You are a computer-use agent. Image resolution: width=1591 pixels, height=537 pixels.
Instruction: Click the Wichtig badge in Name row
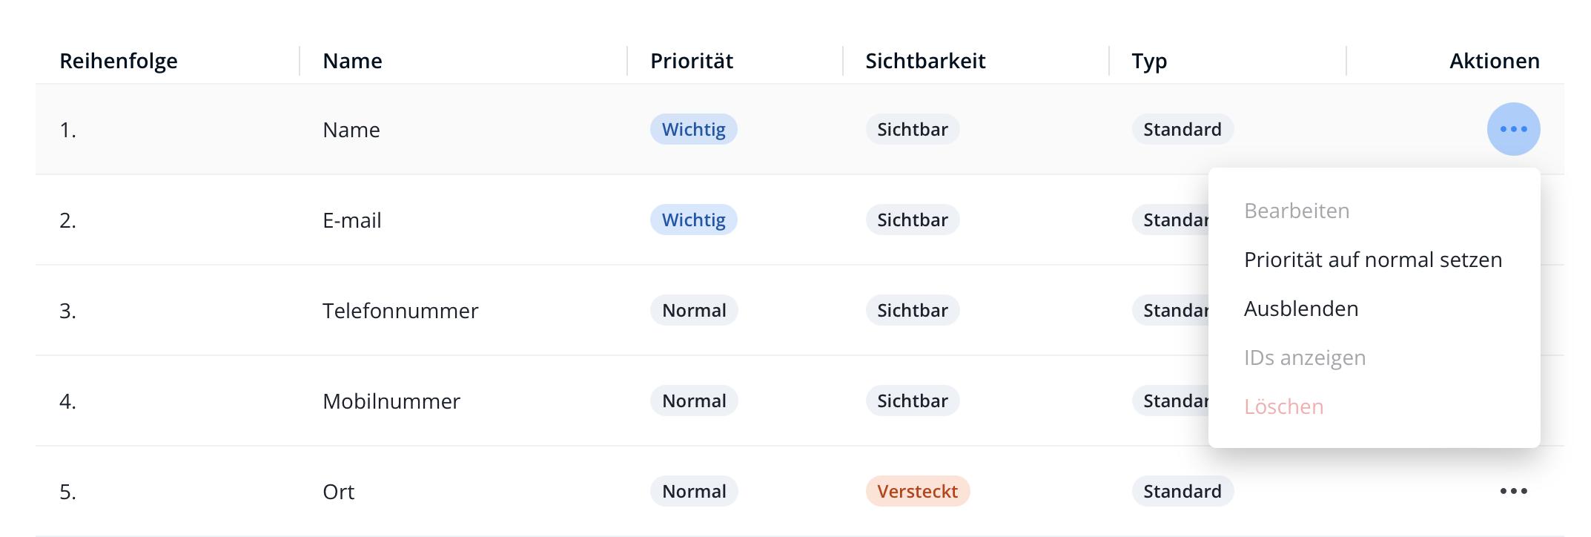click(x=693, y=129)
